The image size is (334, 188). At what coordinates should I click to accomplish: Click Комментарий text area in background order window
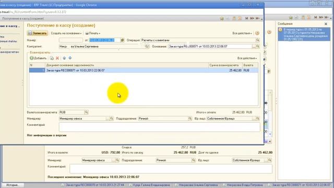(x=171, y=169)
